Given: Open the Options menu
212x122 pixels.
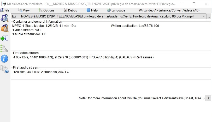Looking at the screenshot, I should 46,10.
